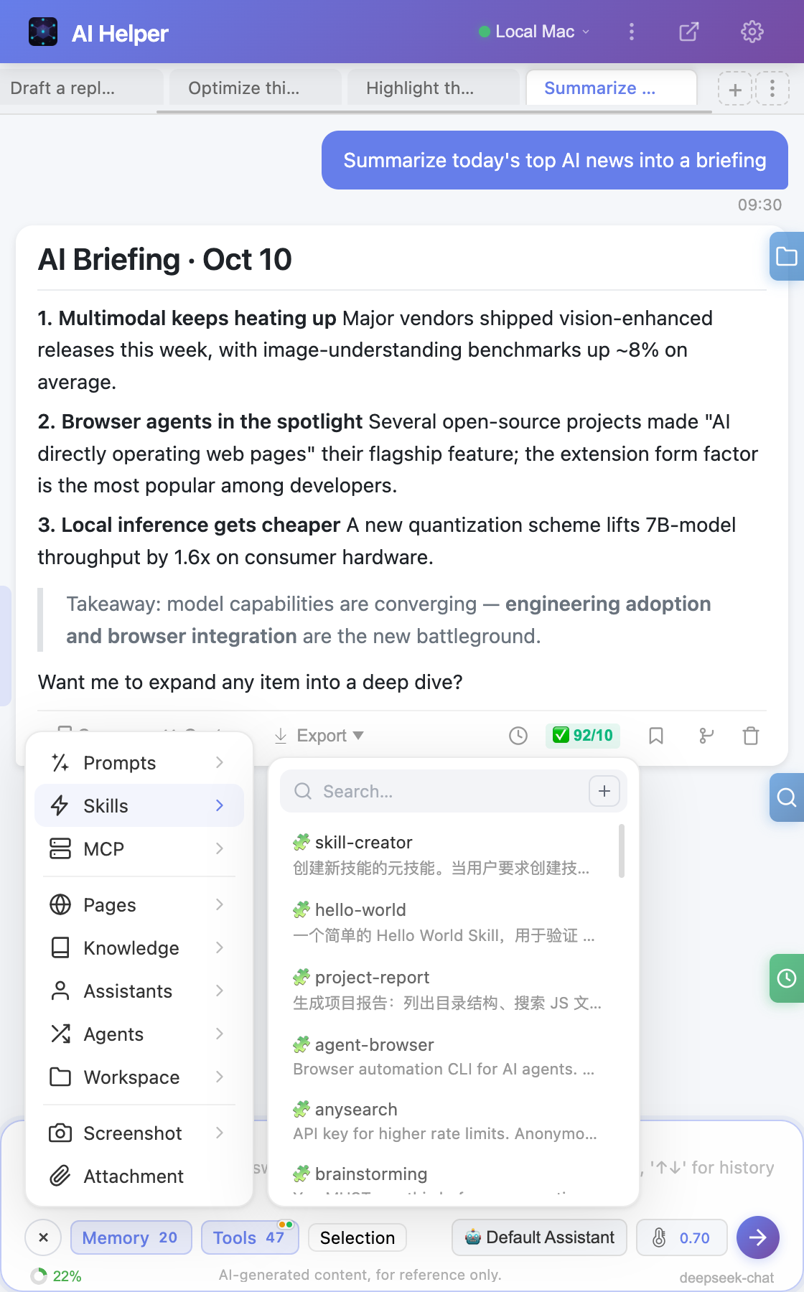Toggle the Memory 20 chip
Screen dimensions: 804x1292
[x=131, y=1237]
